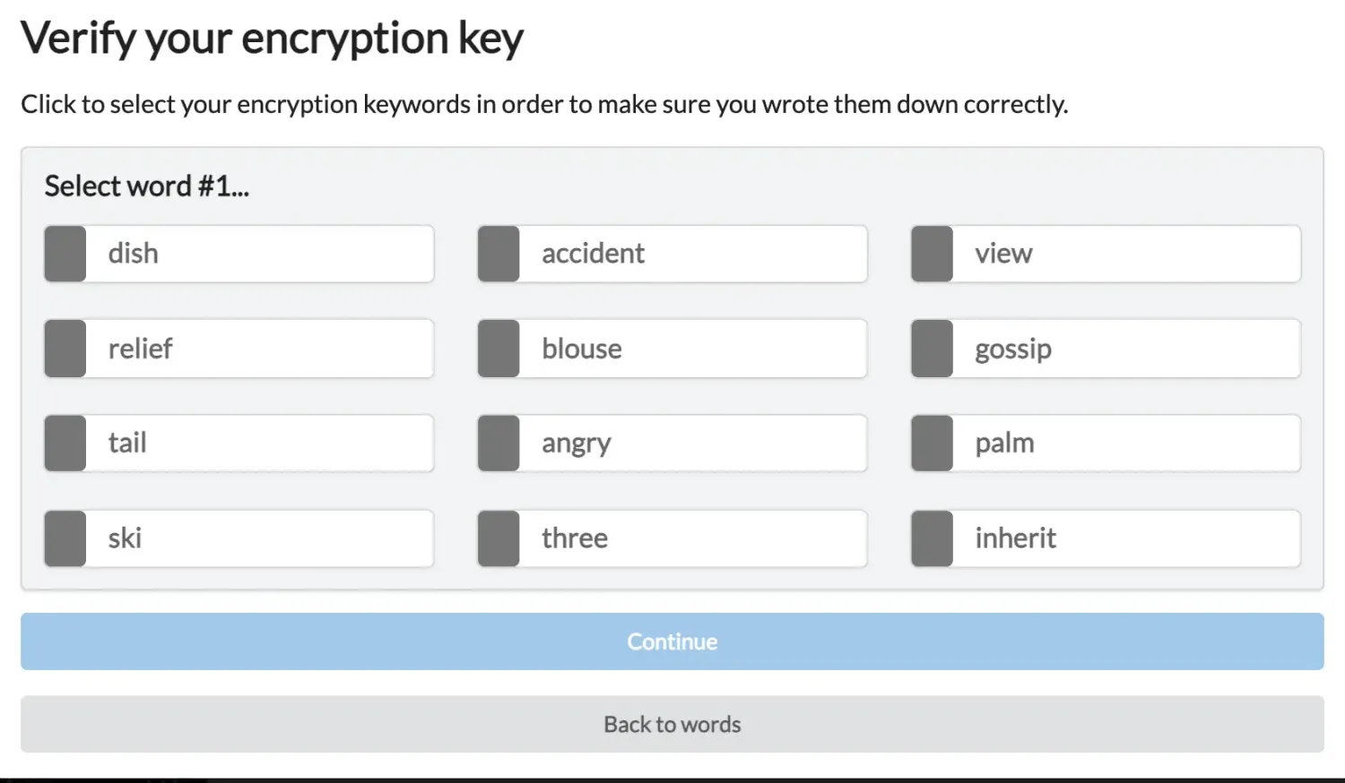Image resolution: width=1345 pixels, height=783 pixels.
Task: Toggle the checkbox beside "accident"
Action: pyautogui.click(x=498, y=254)
